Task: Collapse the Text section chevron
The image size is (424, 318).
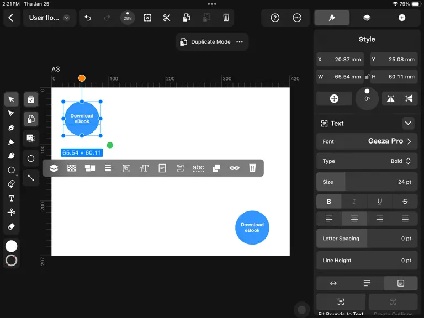Action: pyautogui.click(x=408, y=123)
